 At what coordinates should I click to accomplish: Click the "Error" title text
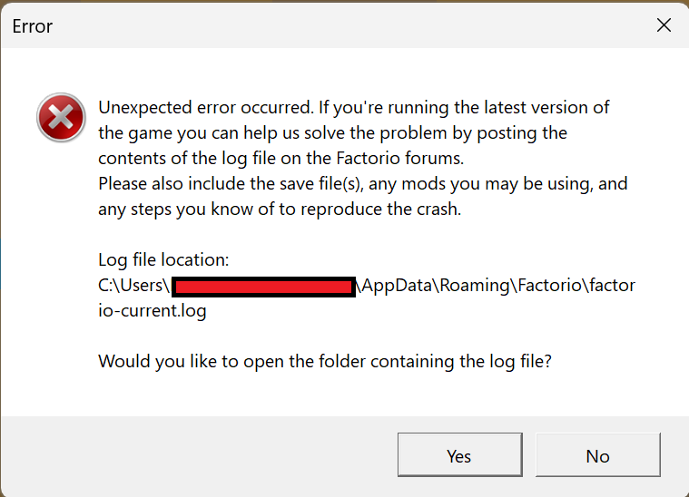(x=33, y=26)
